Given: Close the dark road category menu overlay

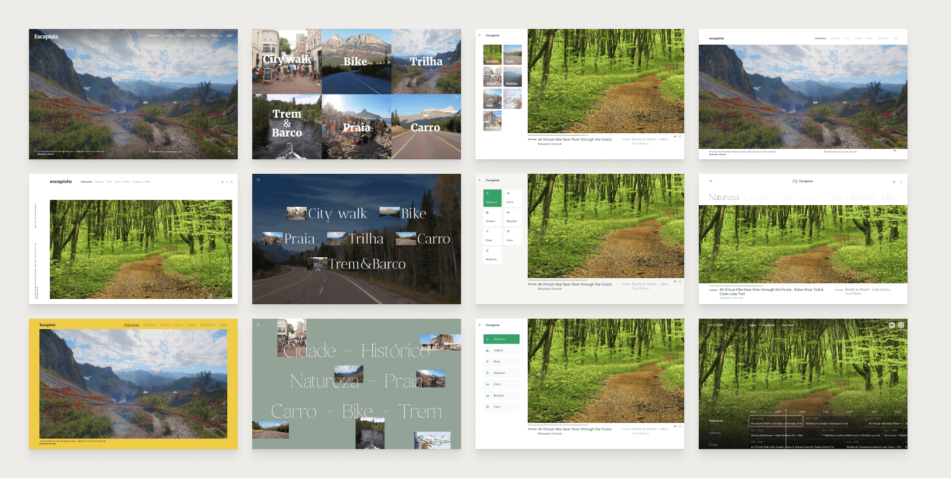Looking at the screenshot, I should [x=259, y=180].
